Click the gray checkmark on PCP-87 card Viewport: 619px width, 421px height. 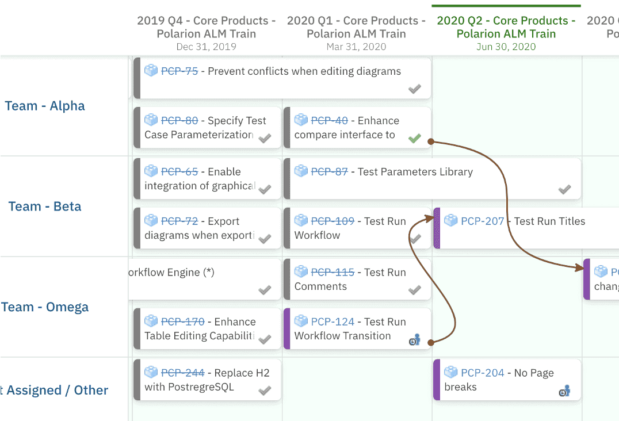564,189
